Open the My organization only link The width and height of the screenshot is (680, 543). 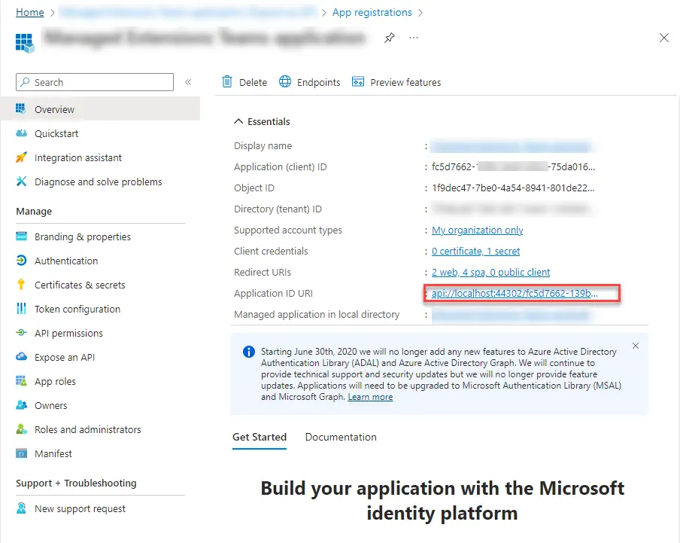pyautogui.click(x=478, y=230)
